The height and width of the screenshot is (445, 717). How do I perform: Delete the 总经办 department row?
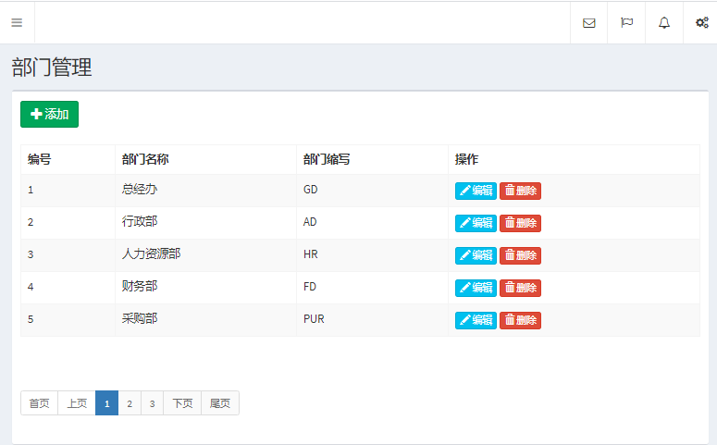click(x=520, y=191)
